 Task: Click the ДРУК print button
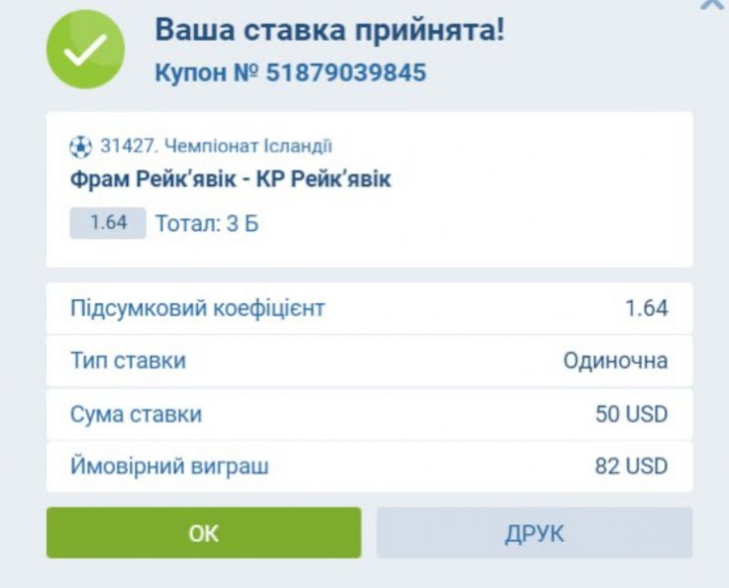click(534, 533)
